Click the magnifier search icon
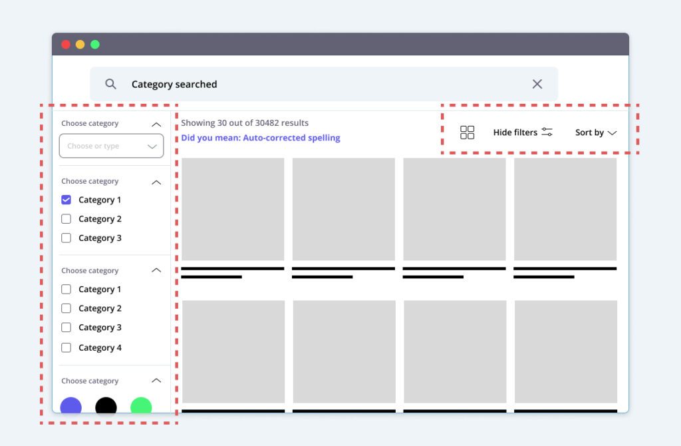681x446 pixels. (111, 84)
